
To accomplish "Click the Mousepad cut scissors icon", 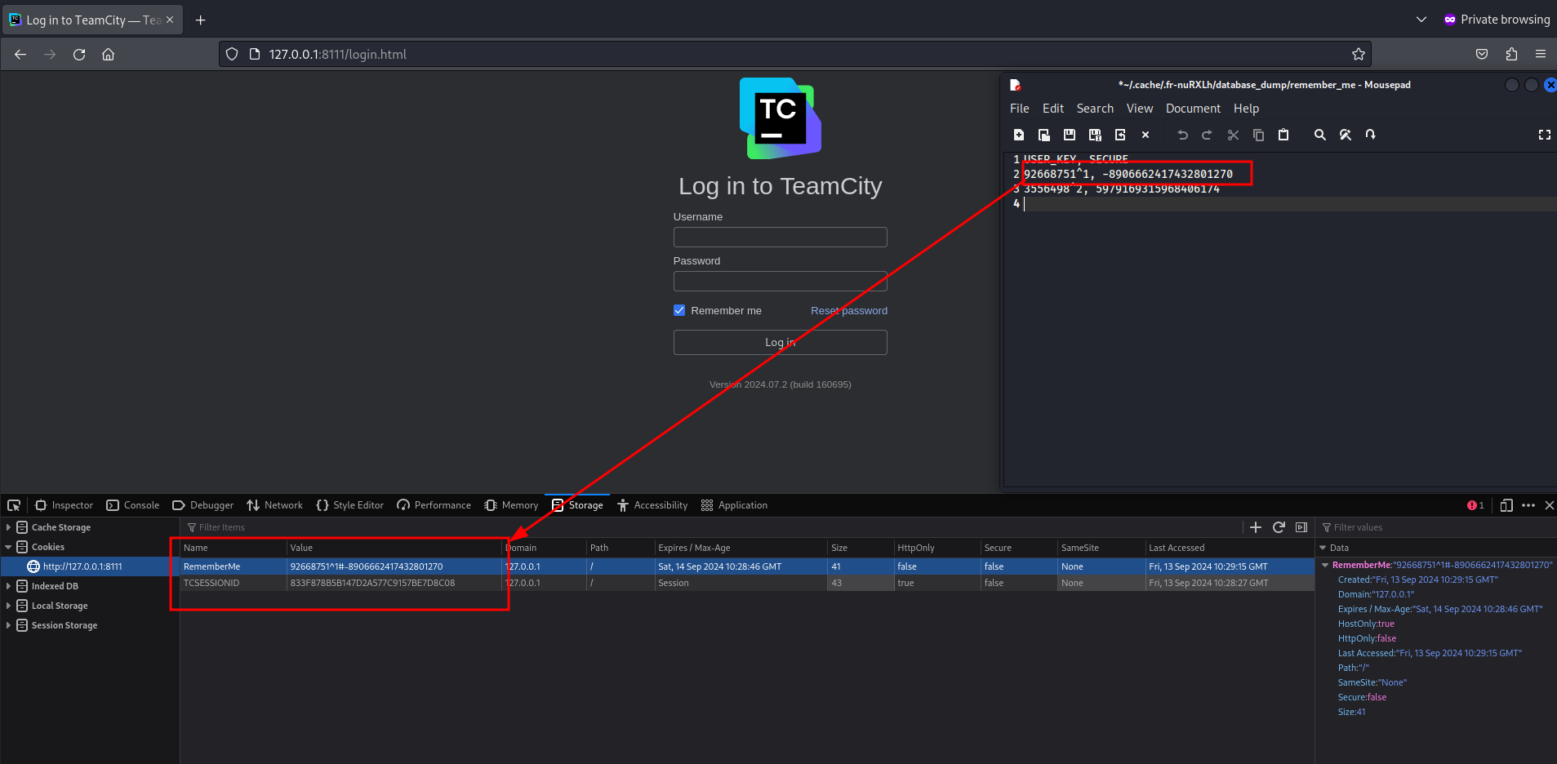I will (1233, 135).
